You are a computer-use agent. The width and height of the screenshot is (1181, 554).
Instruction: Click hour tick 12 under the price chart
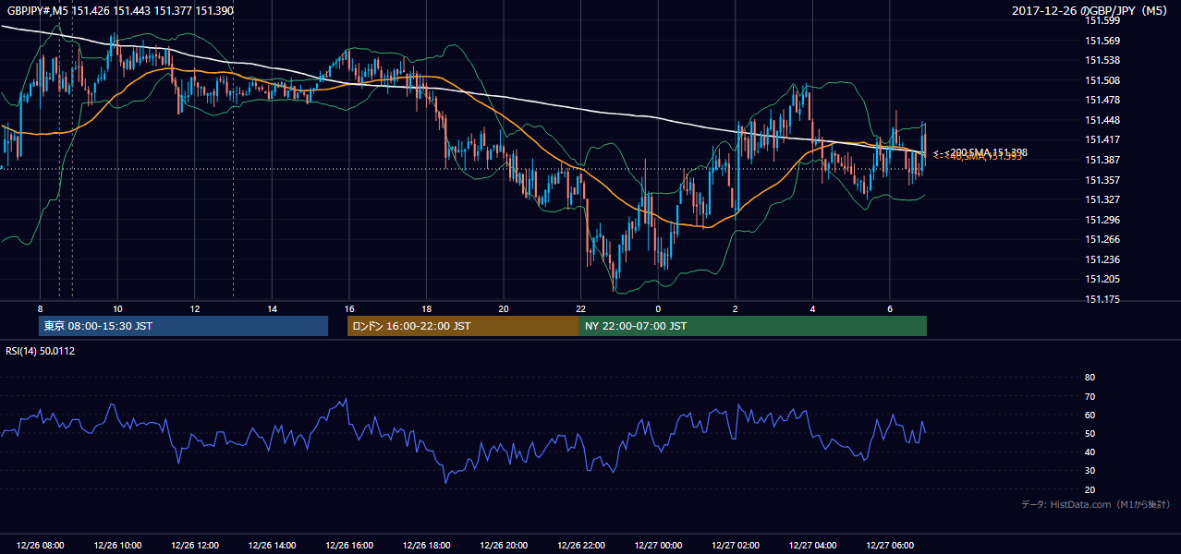[x=195, y=308]
